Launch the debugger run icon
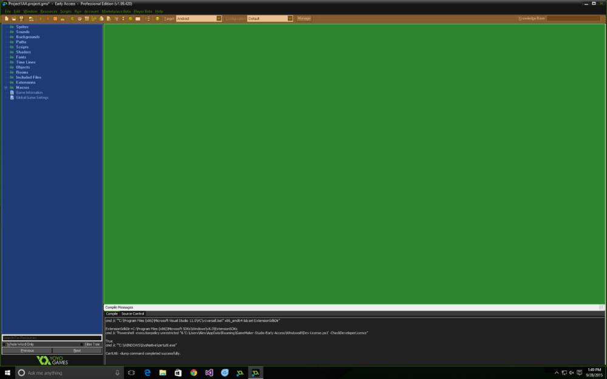Viewport: 607px width, 379px height. (x=49, y=18)
